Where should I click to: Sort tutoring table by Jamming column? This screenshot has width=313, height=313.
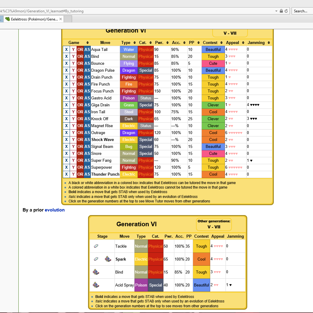(x=269, y=43)
